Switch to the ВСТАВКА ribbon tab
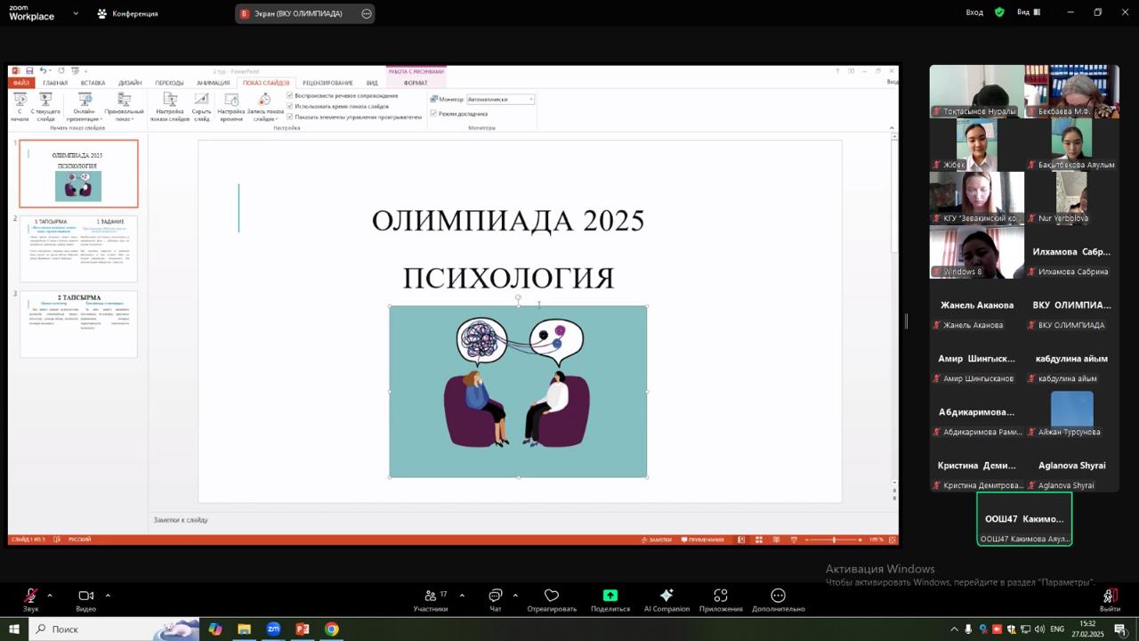Image resolution: width=1139 pixels, height=641 pixels. pyautogui.click(x=93, y=83)
